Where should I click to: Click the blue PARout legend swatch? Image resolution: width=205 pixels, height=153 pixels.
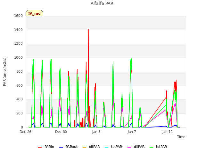[x=61, y=147]
